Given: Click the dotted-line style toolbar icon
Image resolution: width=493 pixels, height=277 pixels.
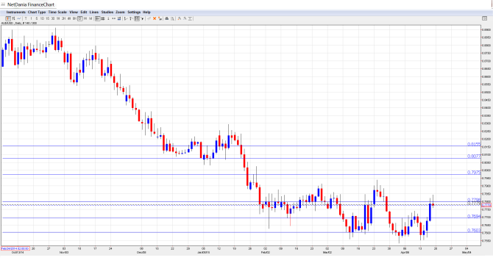Looking at the screenshot, I should [x=114, y=18].
